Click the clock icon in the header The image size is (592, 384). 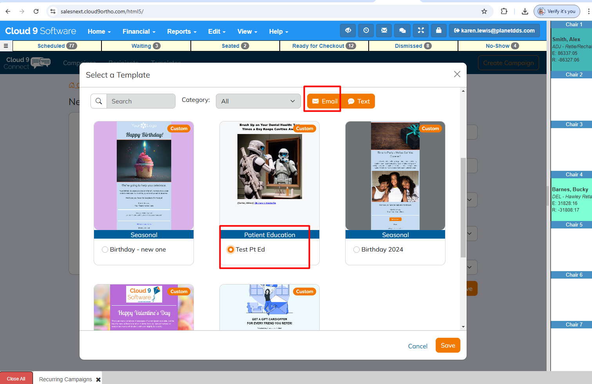366,31
